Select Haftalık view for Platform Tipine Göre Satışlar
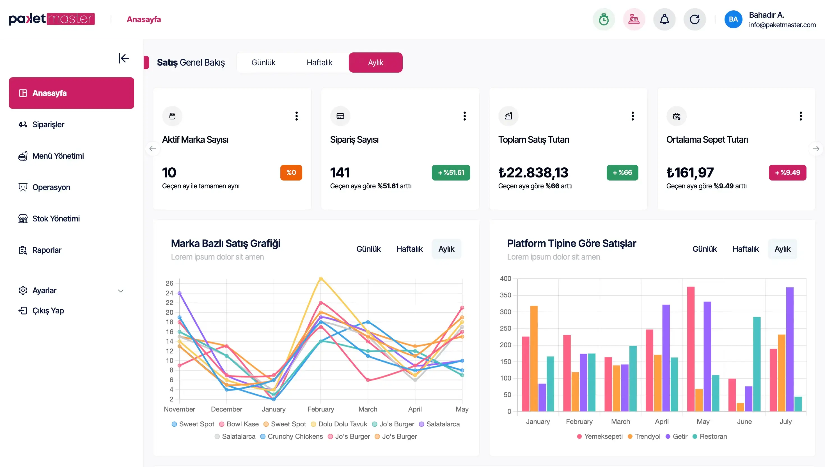 point(745,249)
